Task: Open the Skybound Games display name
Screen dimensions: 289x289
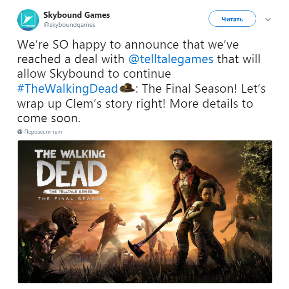Action: coord(76,15)
